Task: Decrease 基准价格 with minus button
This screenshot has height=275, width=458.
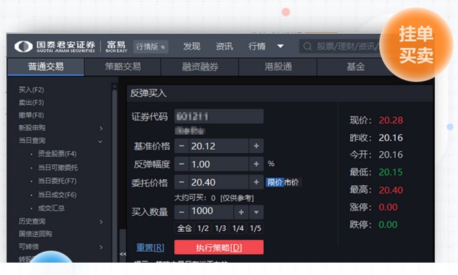Action: click(181, 146)
